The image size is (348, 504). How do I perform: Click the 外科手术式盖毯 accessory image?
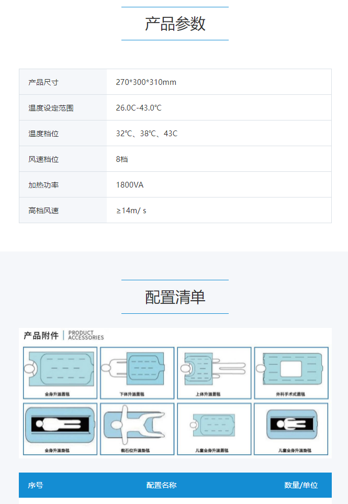(x=291, y=372)
